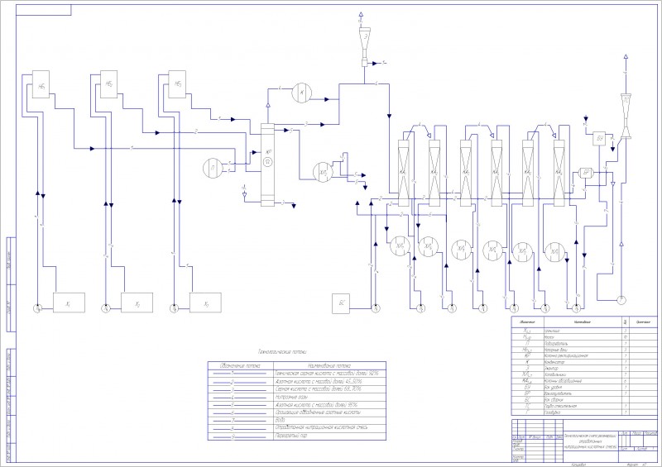Click head tank НБ2 symbol
The width and height of the screenshot is (662, 467).
[x=109, y=84]
